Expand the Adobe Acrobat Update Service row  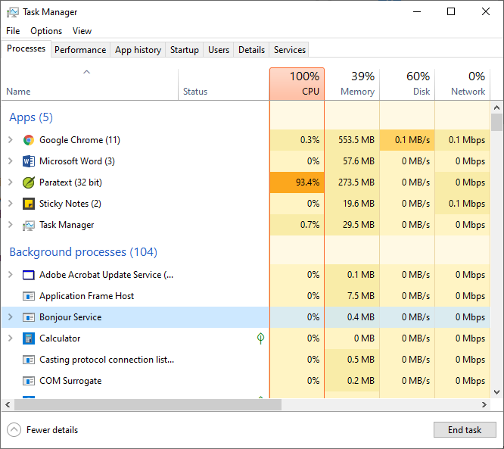(11, 274)
